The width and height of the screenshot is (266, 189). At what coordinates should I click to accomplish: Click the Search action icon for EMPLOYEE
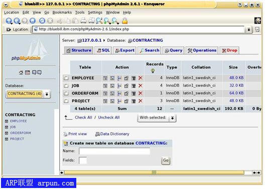pos(112,78)
